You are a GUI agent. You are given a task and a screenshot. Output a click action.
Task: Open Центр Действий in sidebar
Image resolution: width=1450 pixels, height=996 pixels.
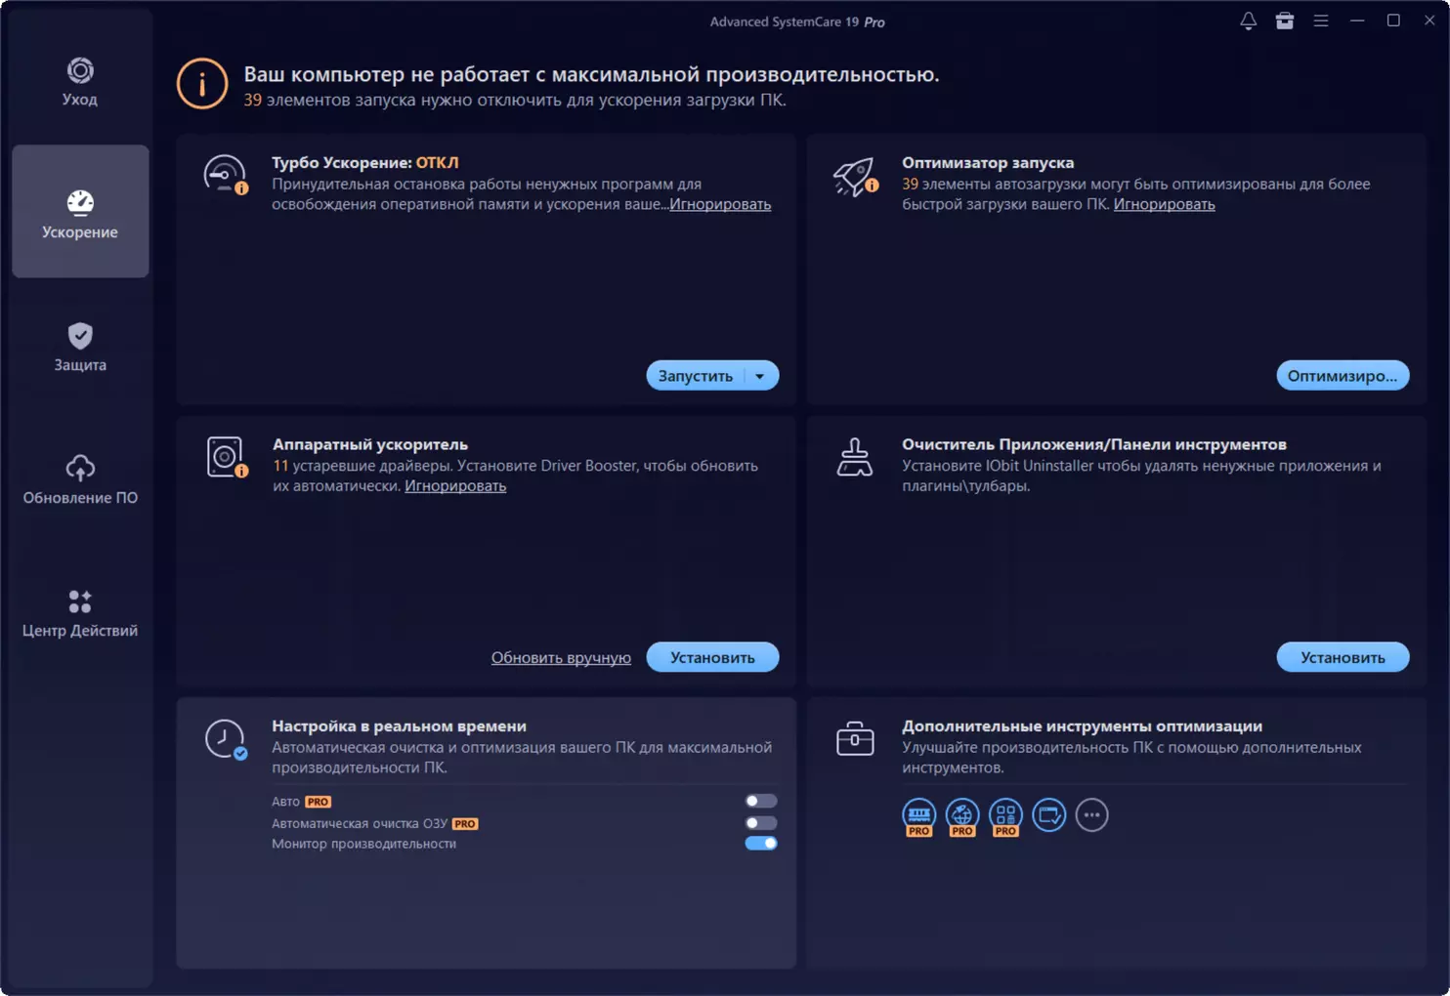pos(80,613)
